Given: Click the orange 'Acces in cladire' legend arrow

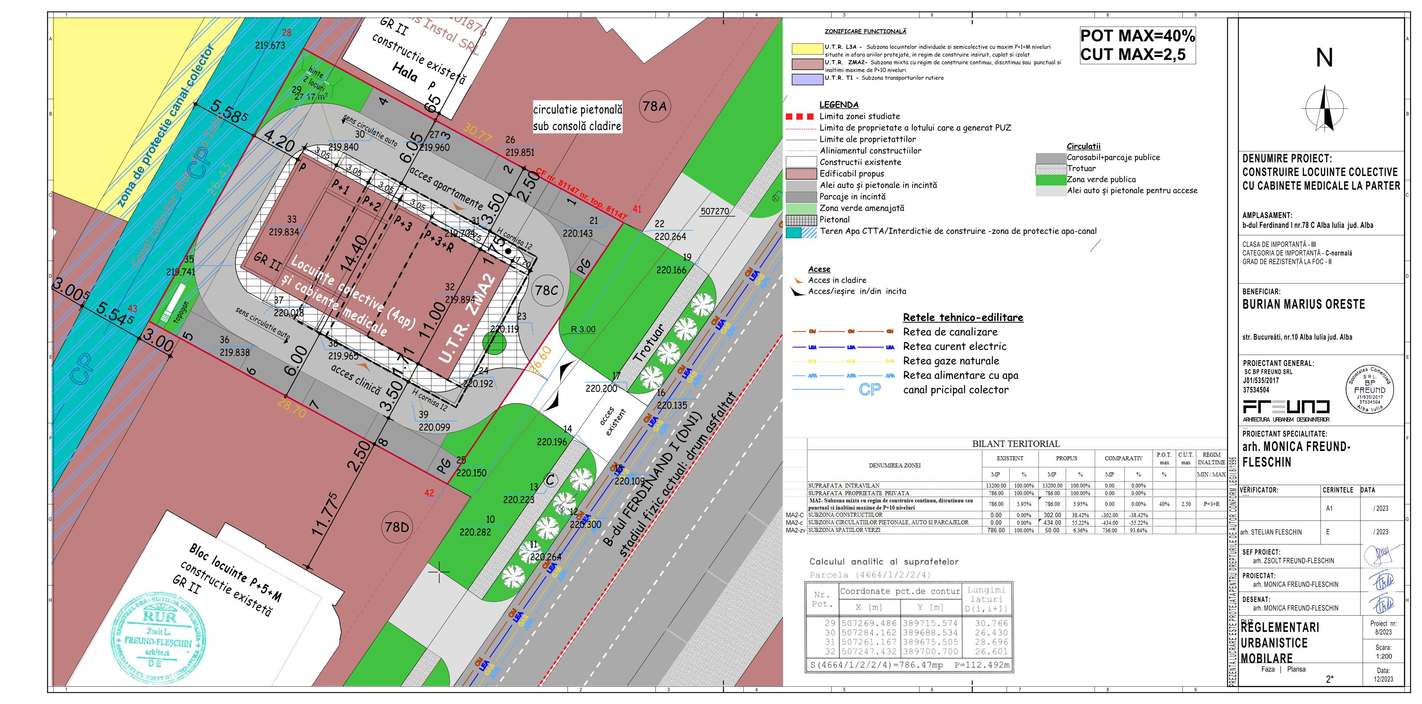Looking at the screenshot, I should [x=798, y=280].
